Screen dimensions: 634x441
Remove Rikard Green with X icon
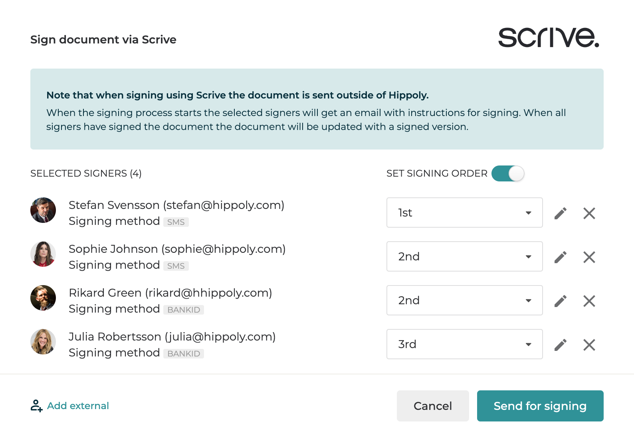coord(589,301)
